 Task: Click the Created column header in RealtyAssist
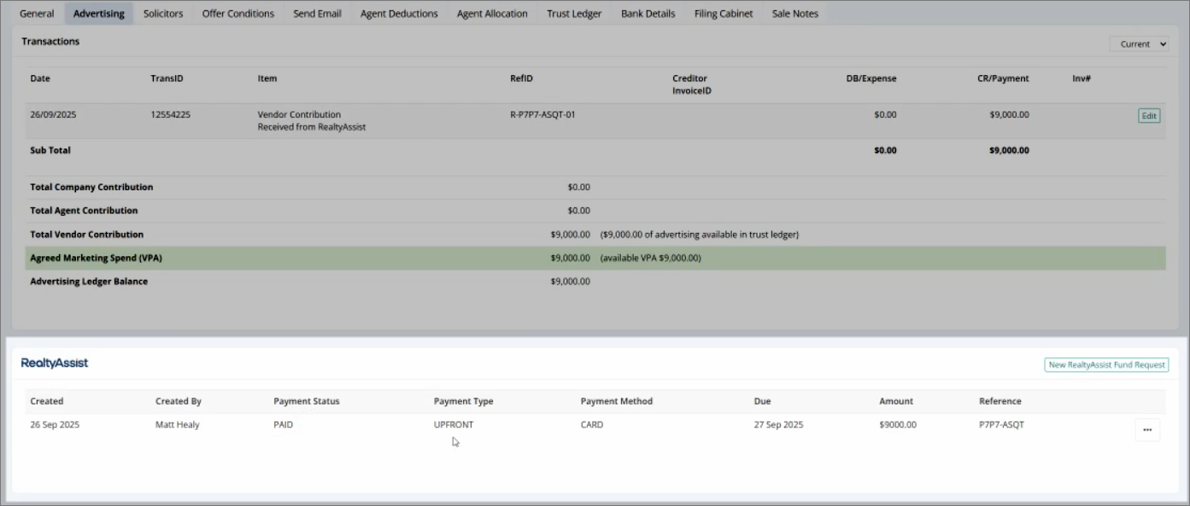(47, 401)
